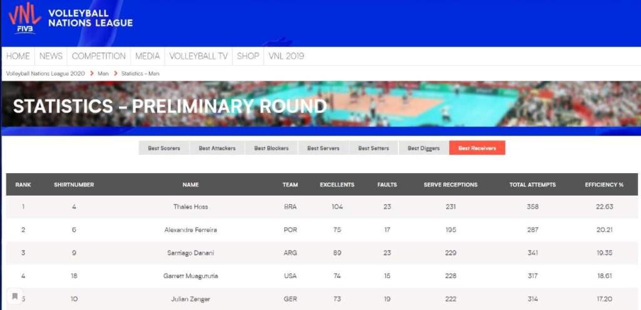Screen dimensions: 641x310
Task: Sort by the EFFICIENCY % column header
Action: click(604, 185)
